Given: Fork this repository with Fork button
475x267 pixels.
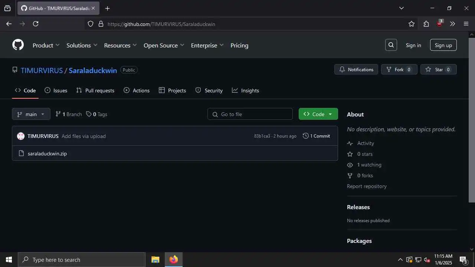Looking at the screenshot, I should (x=399, y=69).
